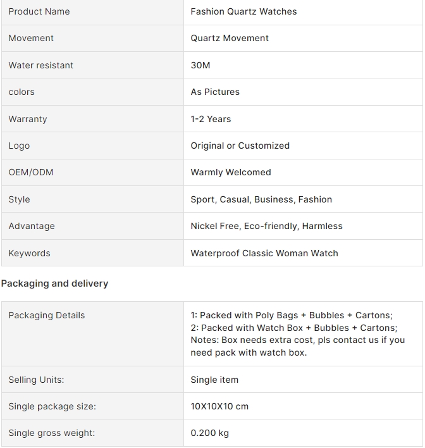Image resolution: width=425 pixels, height=448 pixels.
Task: Click the Packed with Watch Box line
Action: click(x=294, y=328)
